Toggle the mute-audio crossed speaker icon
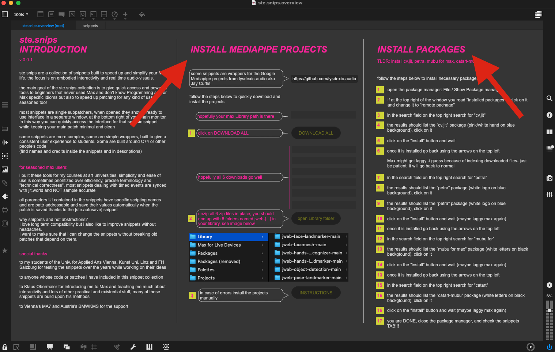The width and height of the screenshot is (555, 352). tap(83, 347)
